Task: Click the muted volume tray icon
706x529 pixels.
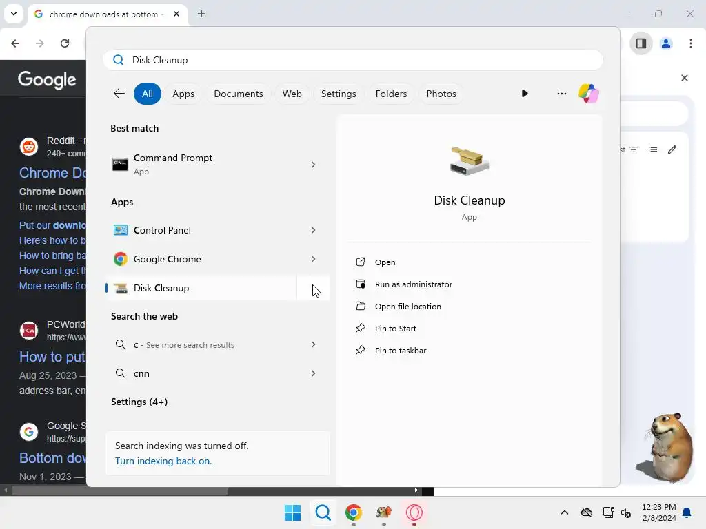Action: click(x=626, y=512)
